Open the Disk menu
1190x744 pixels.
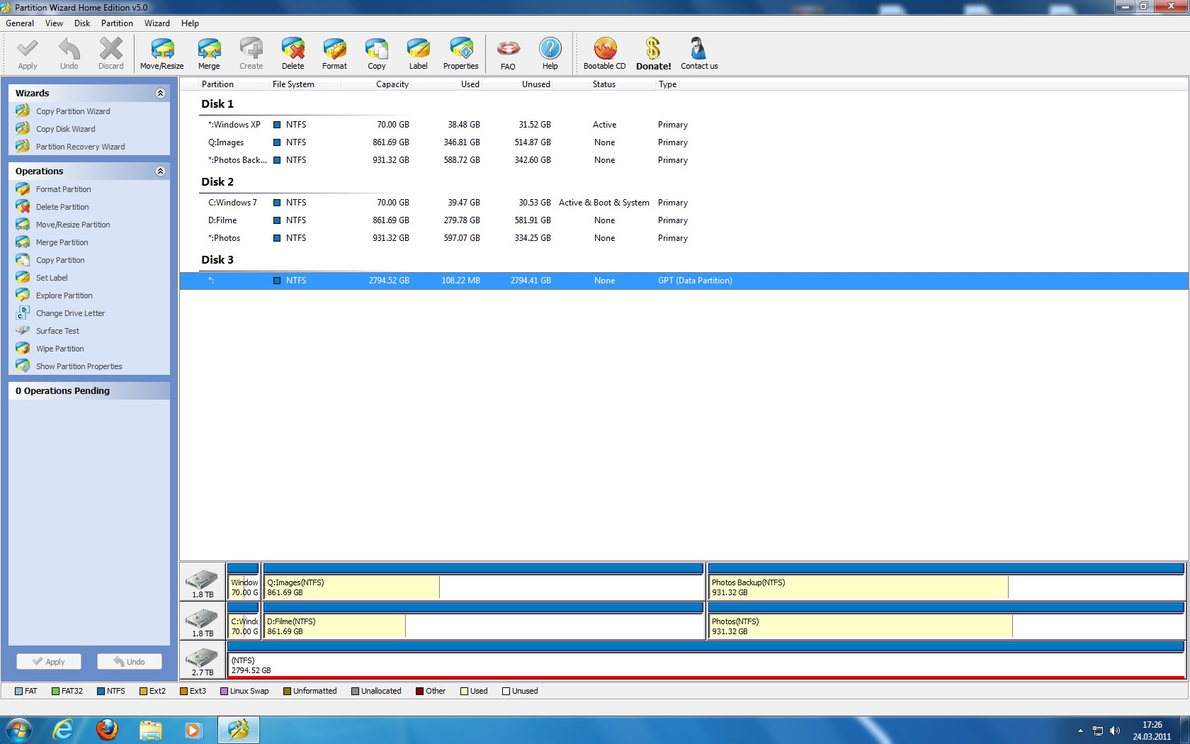click(x=82, y=23)
